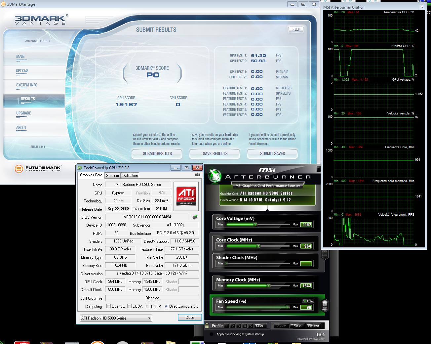Click the ATI Radeon logo in GPU-Z
The width and height of the screenshot is (431, 344).
tap(186, 196)
